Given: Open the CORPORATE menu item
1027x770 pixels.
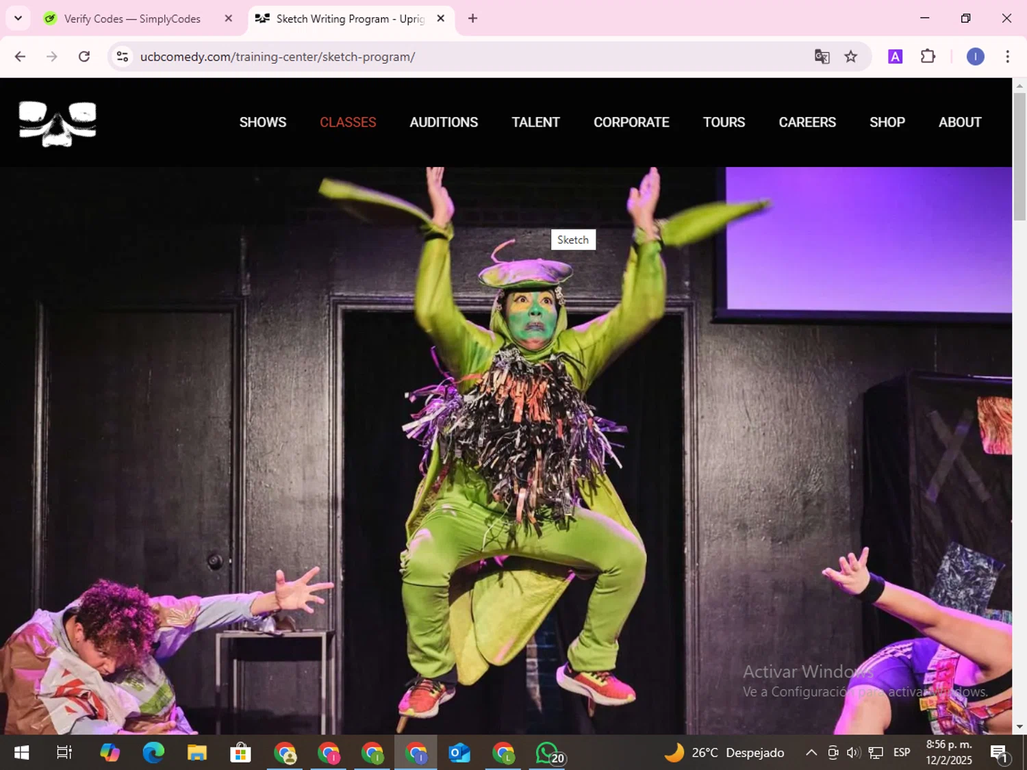Looking at the screenshot, I should click(x=631, y=123).
